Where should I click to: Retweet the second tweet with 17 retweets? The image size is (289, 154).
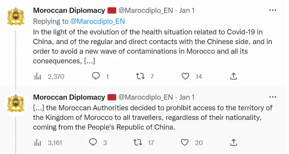tap(138, 142)
